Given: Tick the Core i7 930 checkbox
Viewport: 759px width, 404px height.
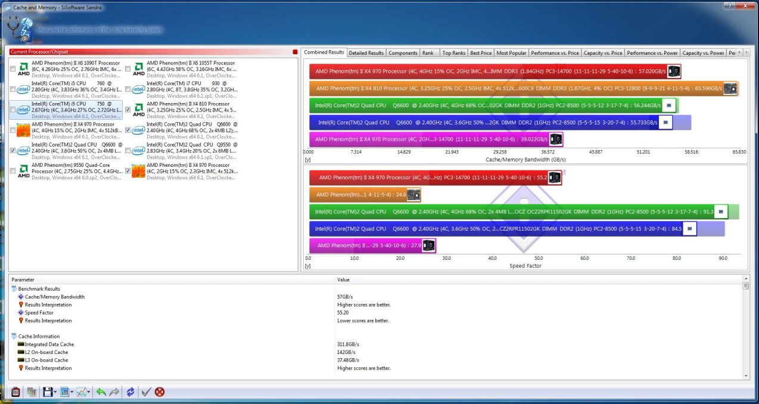Looking at the screenshot, I should [127, 89].
